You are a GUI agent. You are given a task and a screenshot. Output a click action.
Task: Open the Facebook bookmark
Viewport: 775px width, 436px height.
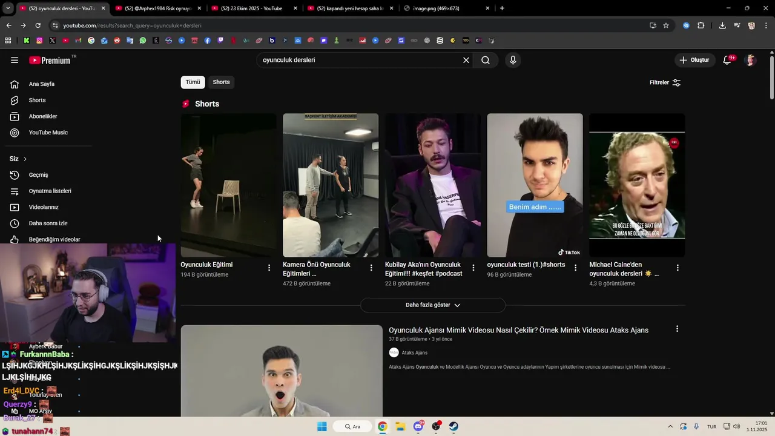208,41
